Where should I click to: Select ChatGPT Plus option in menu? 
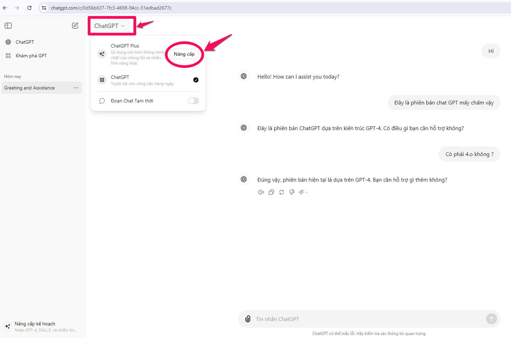[148, 54]
